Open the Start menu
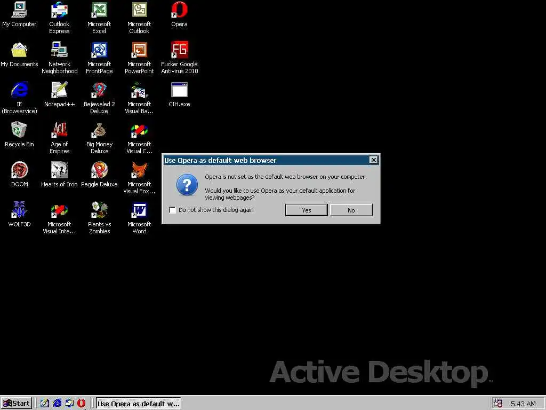This screenshot has width=546, height=410. pyautogui.click(x=17, y=404)
